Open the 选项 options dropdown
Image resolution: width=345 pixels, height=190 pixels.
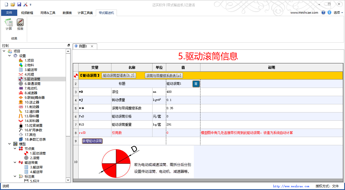pyautogui.click(x=338, y=13)
